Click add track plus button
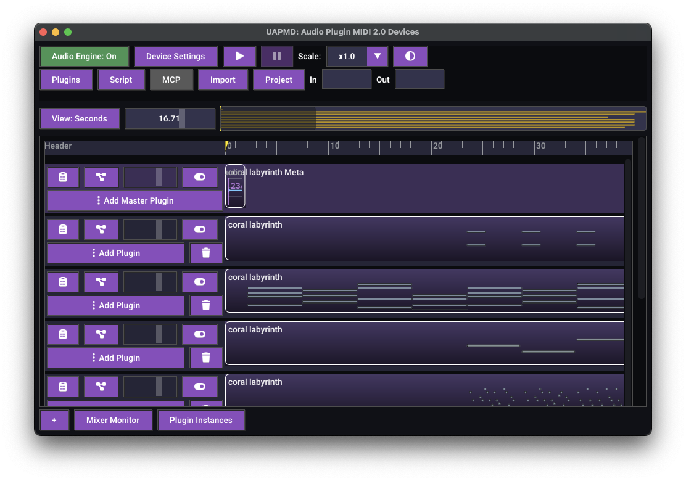 [54, 420]
